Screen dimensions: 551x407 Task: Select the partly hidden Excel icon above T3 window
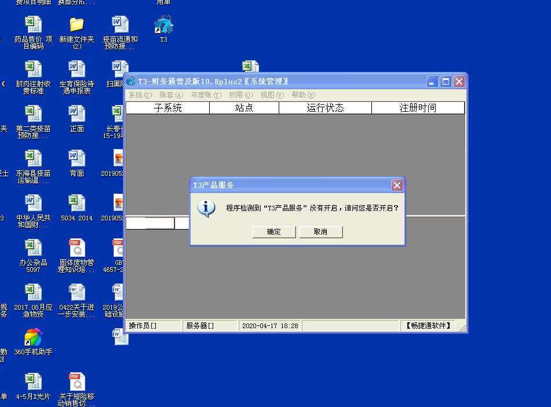pos(250,66)
